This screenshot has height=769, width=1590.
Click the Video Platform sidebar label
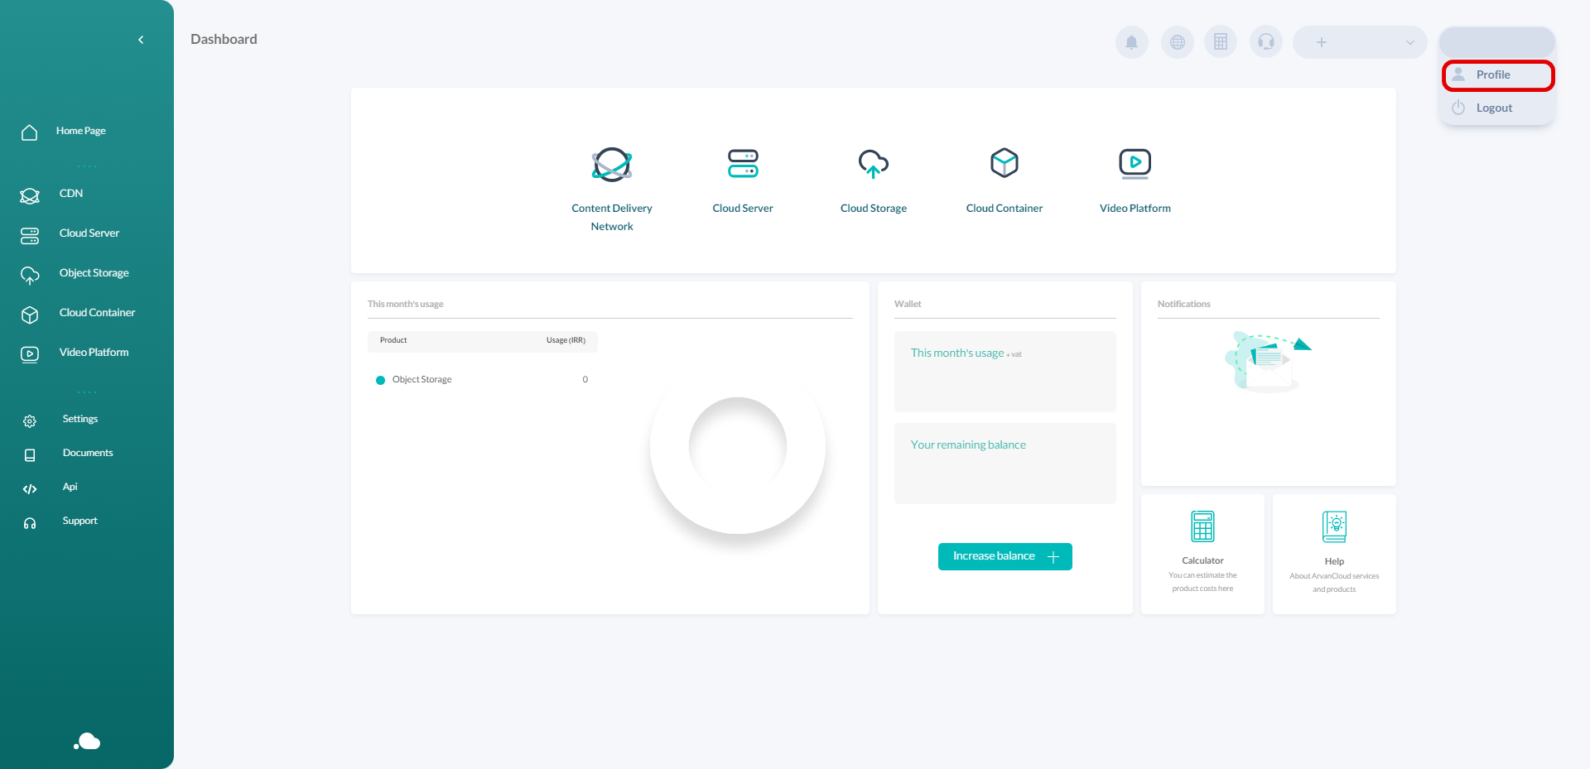(x=94, y=353)
